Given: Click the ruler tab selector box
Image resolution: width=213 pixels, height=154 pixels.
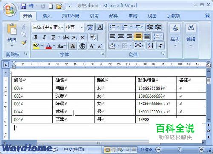Looking at the screenshot, I should point(6,65).
